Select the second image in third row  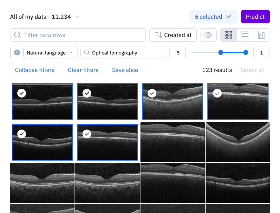pos(107,183)
